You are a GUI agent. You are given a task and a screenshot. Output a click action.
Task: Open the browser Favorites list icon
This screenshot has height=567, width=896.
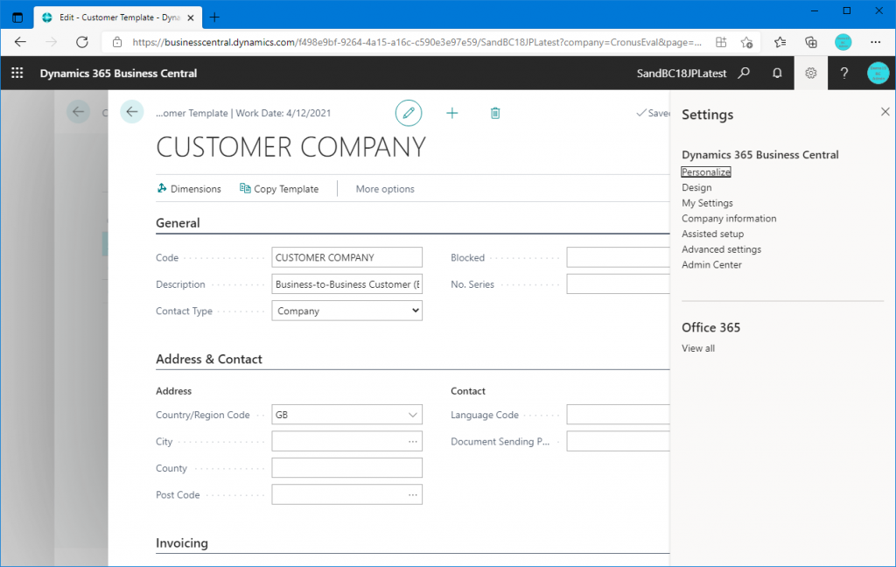point(780,42)
